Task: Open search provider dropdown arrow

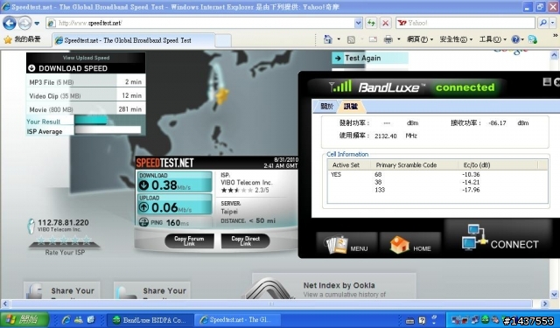Action: click(553, 24)
